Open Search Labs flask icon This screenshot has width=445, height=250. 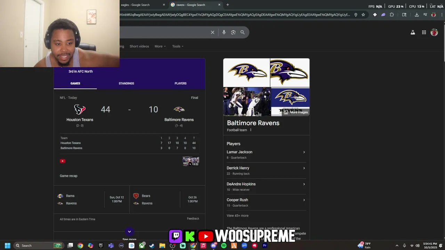[413, 32]
